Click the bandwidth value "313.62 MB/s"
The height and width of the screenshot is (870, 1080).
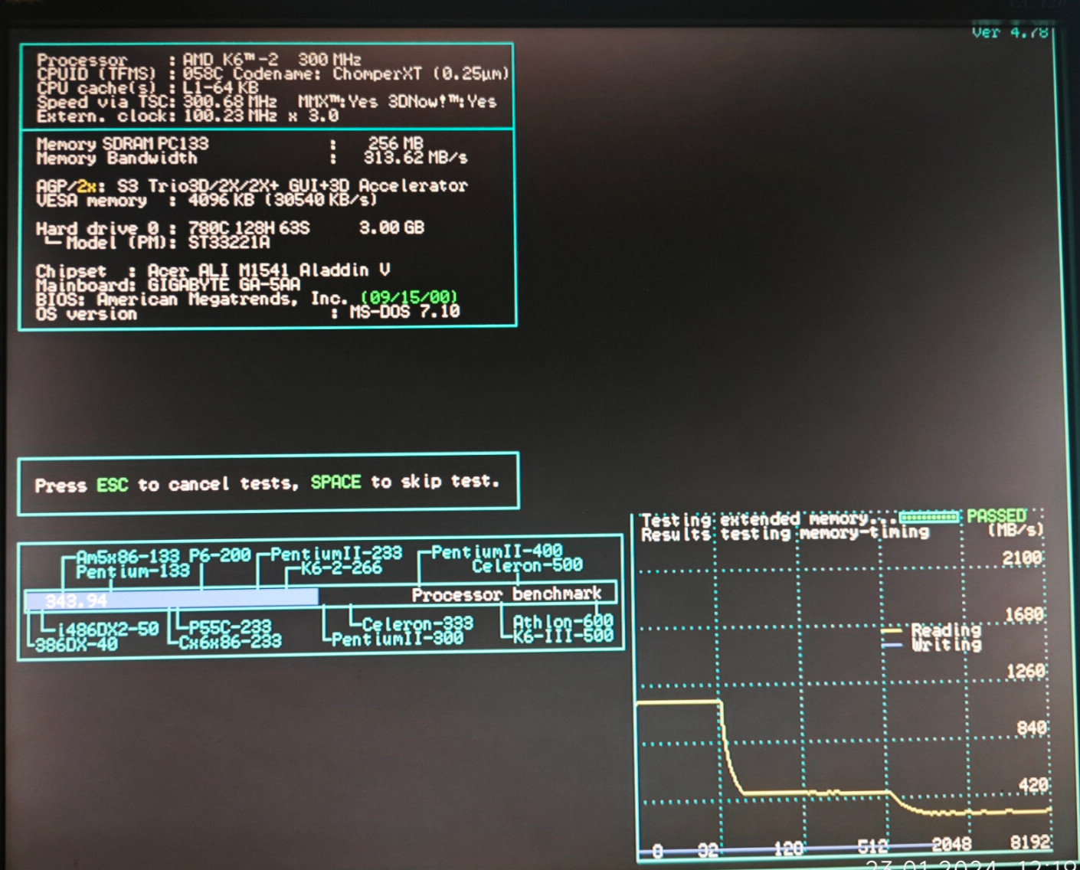pyautogui.click(x=415, y=158)
